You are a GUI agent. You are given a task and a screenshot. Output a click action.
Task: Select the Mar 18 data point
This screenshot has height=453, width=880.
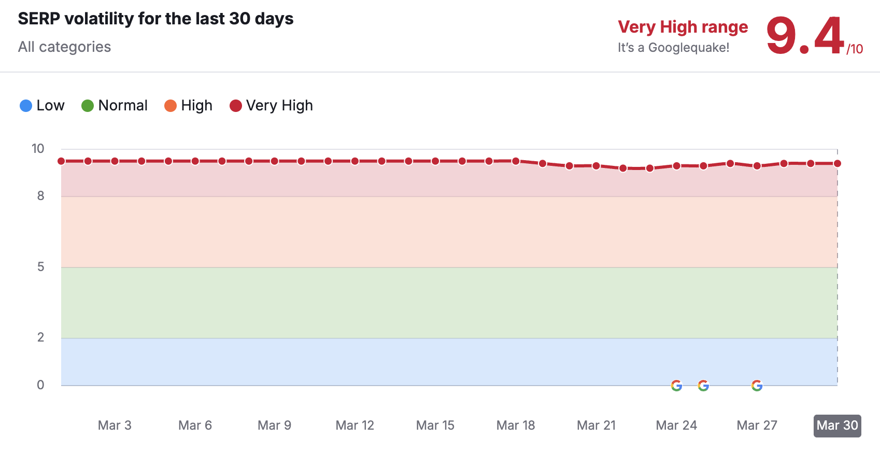pyautogui.click(x=516, y=161)
